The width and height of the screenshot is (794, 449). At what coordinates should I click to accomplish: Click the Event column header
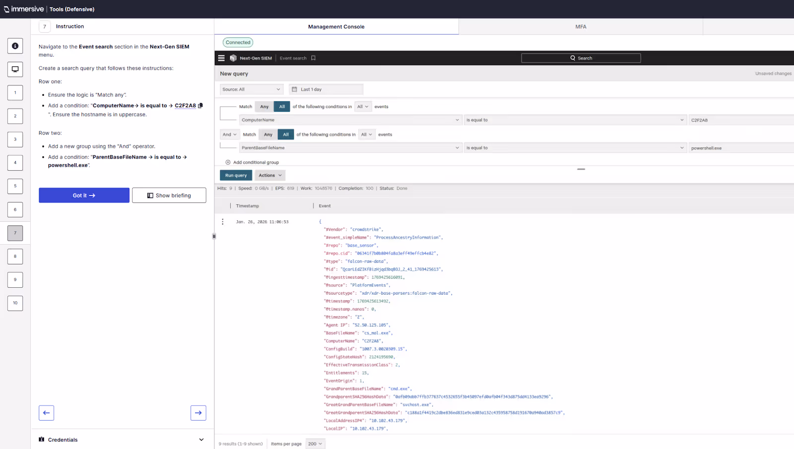click(x=325, y=206)
